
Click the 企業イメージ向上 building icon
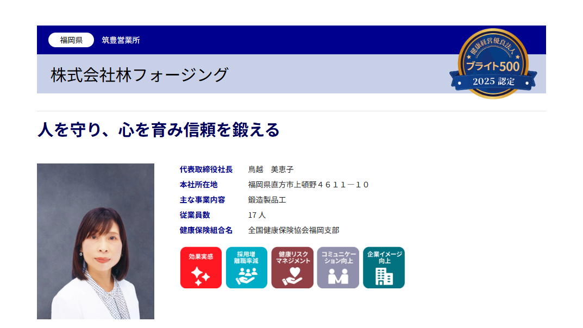click(x=384, y=268)
